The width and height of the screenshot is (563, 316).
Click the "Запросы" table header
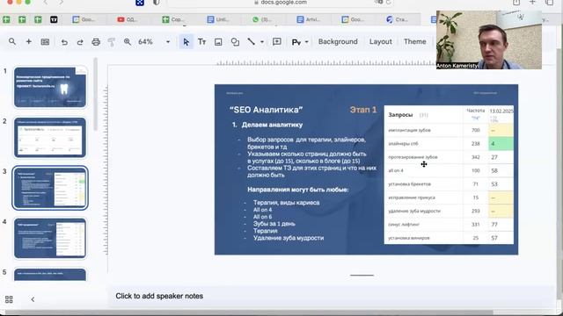click(400, 115)
